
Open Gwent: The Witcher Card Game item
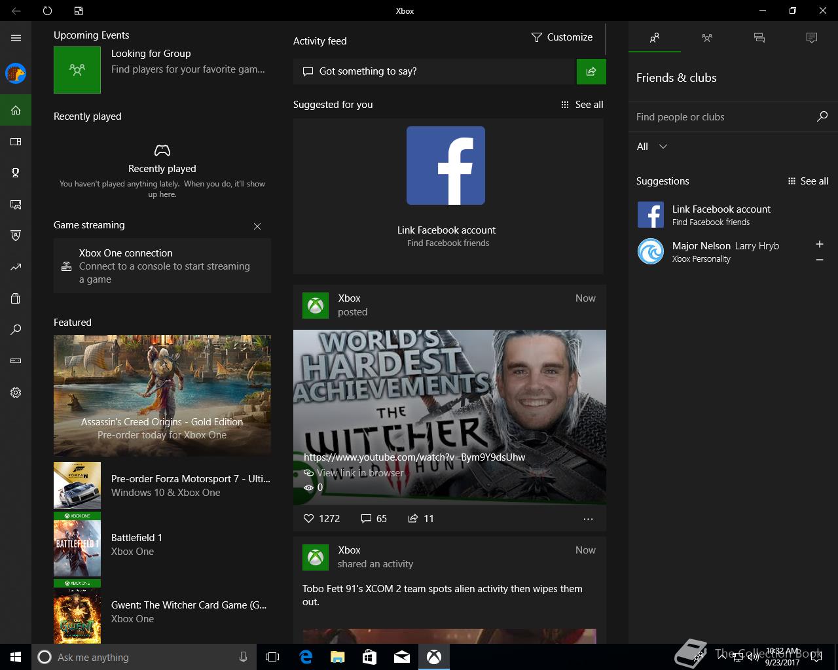[162, 612]
